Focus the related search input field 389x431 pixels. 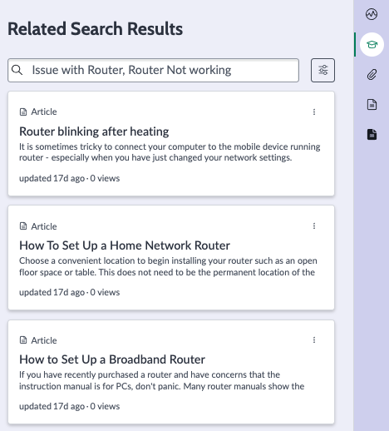click(153, 70)
